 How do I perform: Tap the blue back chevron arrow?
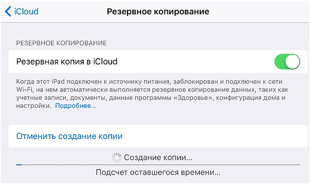click(8, 11)
